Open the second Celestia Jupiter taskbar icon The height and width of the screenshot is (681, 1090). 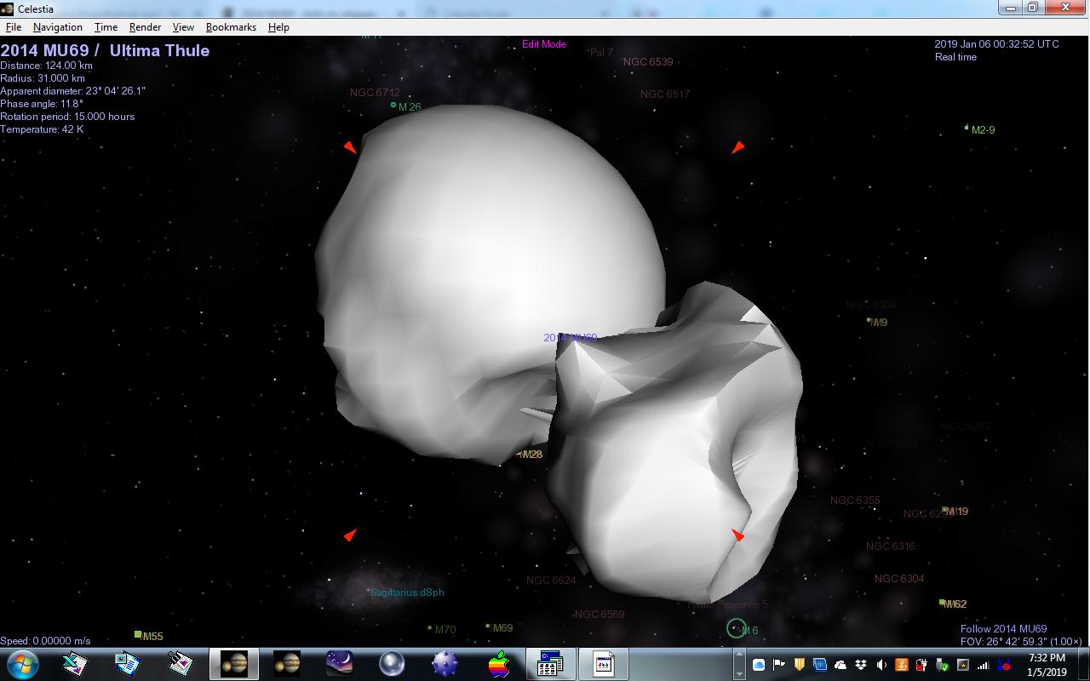287,664
